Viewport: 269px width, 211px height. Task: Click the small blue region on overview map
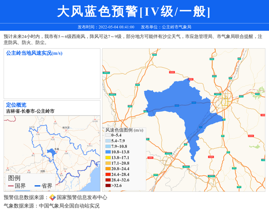tap(50, 153)
